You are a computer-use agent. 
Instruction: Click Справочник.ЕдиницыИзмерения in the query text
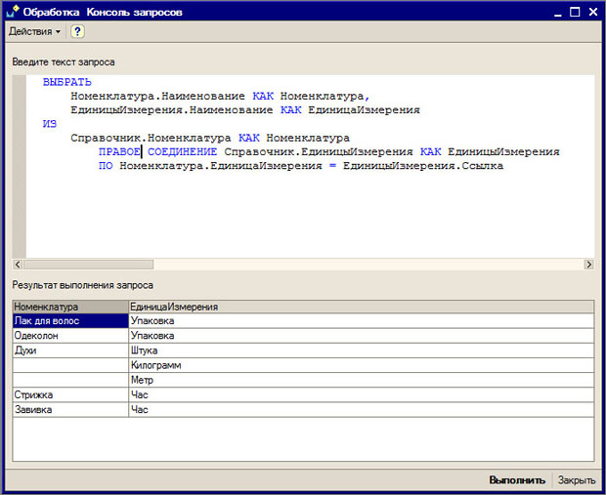coord(319,151)
